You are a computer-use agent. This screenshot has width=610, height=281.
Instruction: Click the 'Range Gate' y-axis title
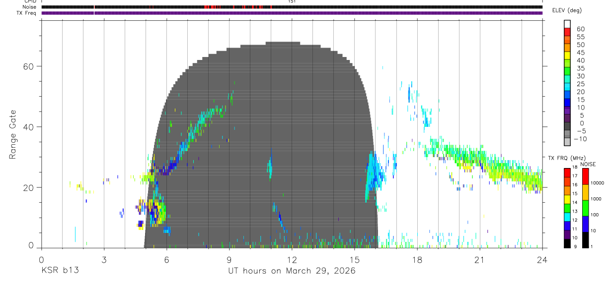pos(13,135)
